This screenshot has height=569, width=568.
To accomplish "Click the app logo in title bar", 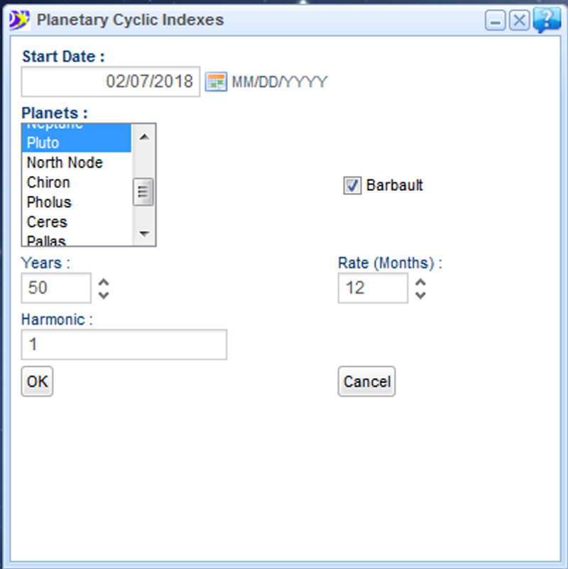I will point(17,20).
